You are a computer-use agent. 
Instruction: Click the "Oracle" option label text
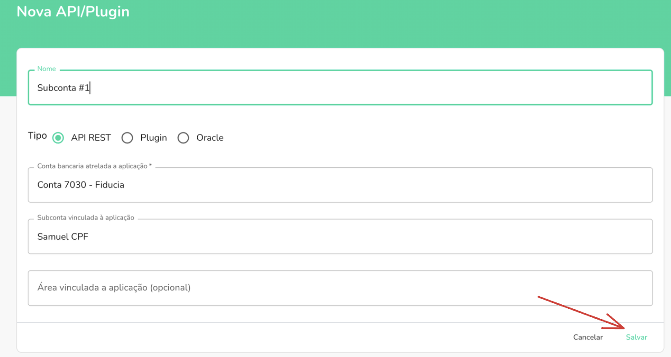(210, 138)
